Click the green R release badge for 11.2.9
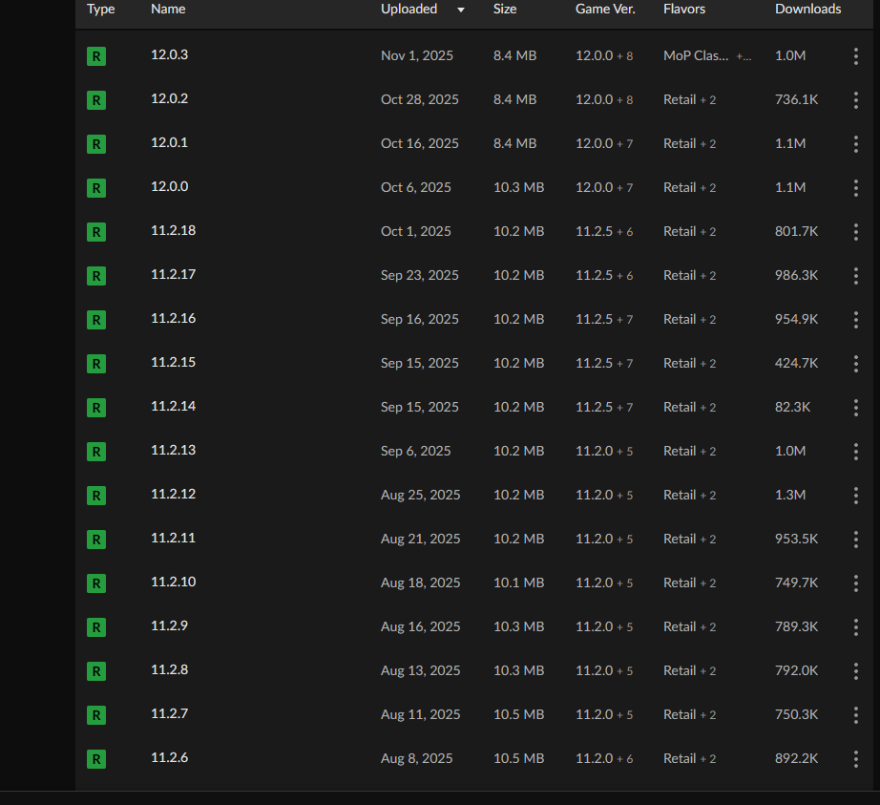The height and width of the screenshot is (805, 880). coord(96,627)
